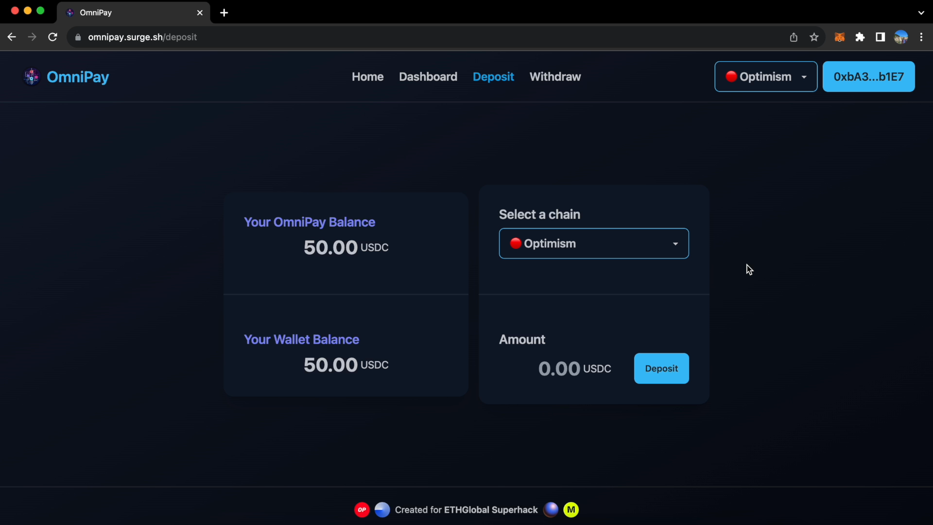Close the OmniPay tab
The height and width of the screenshot is (525, 933).
point(200,13)
